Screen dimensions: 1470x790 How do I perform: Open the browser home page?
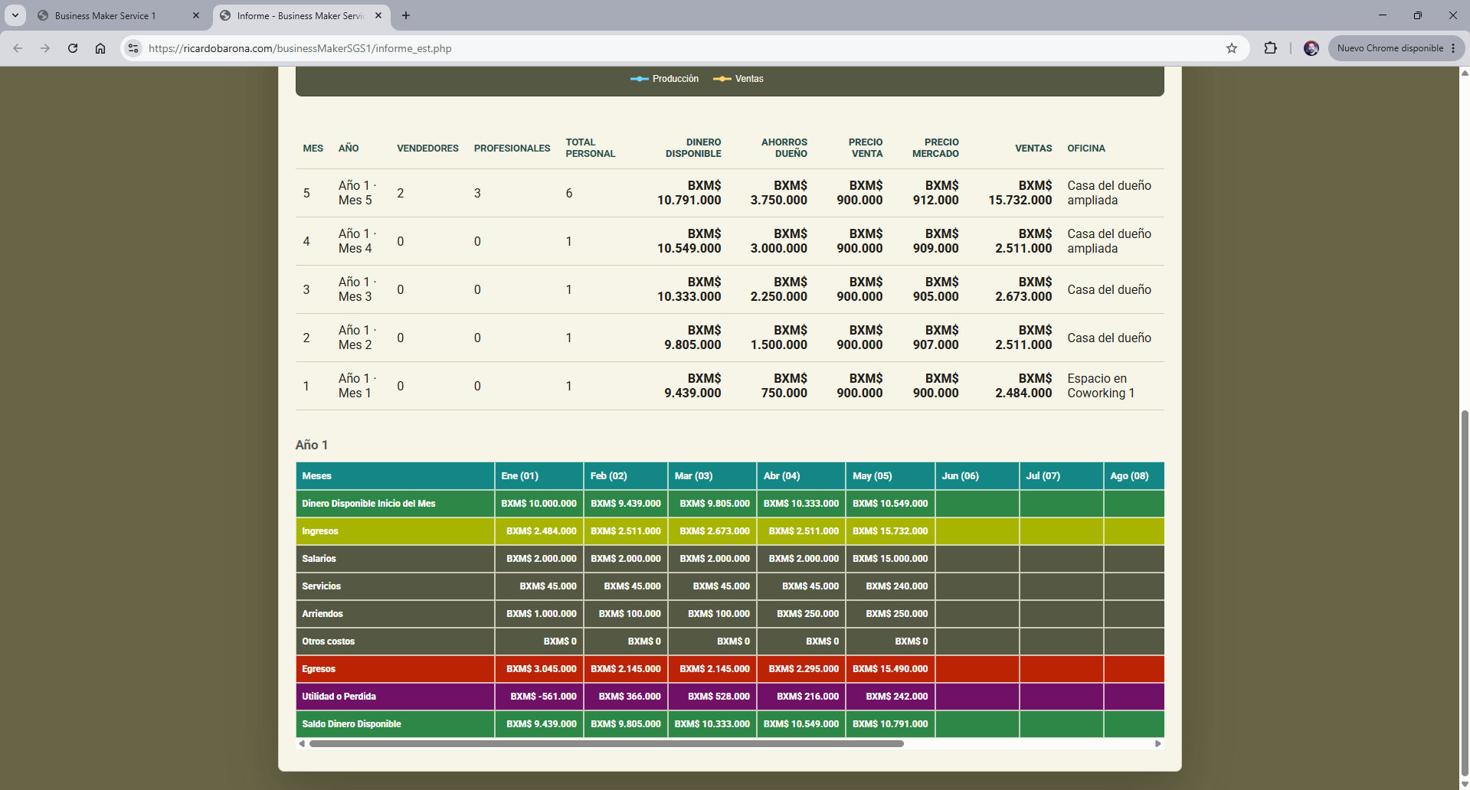click(x=100, y=48)
